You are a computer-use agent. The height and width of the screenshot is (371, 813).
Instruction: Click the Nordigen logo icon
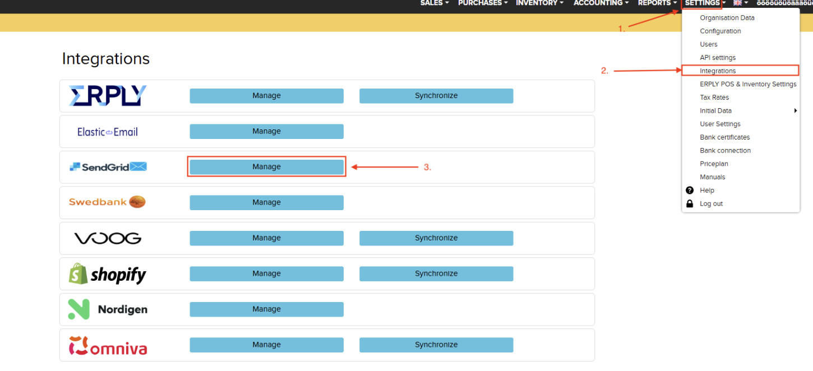point(78,309)
